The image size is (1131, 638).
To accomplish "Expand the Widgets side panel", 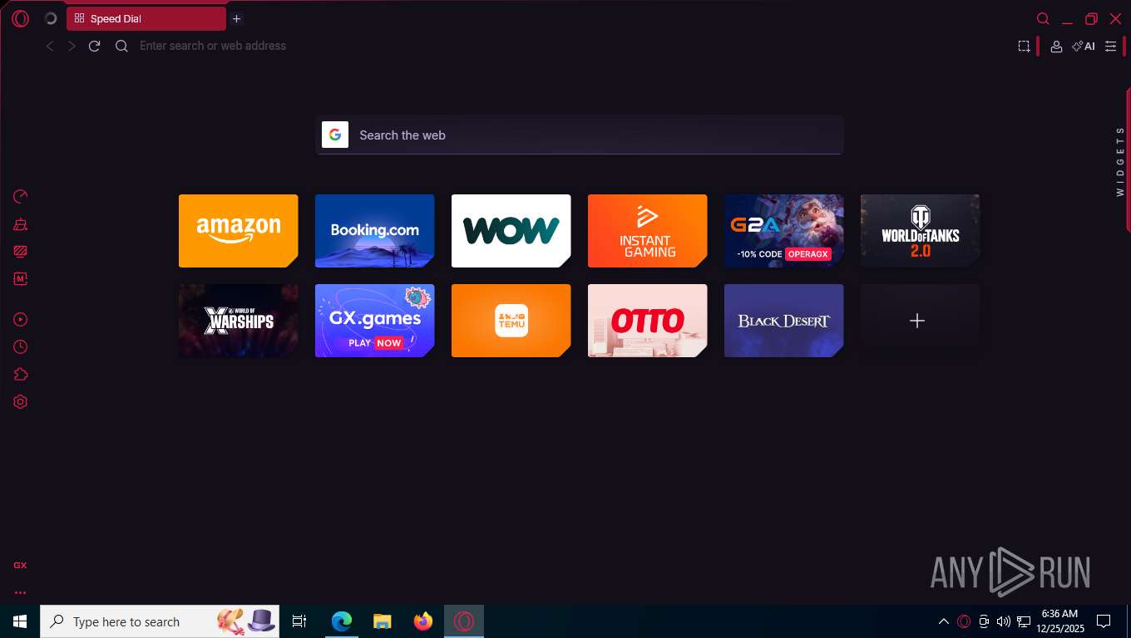I will point(1121,160).
